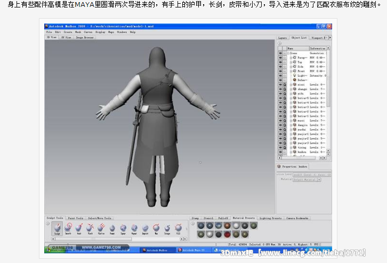Expand the Front camera node
Image resolution: width=387 pixels, height=263 pixels.
point(291,71)
